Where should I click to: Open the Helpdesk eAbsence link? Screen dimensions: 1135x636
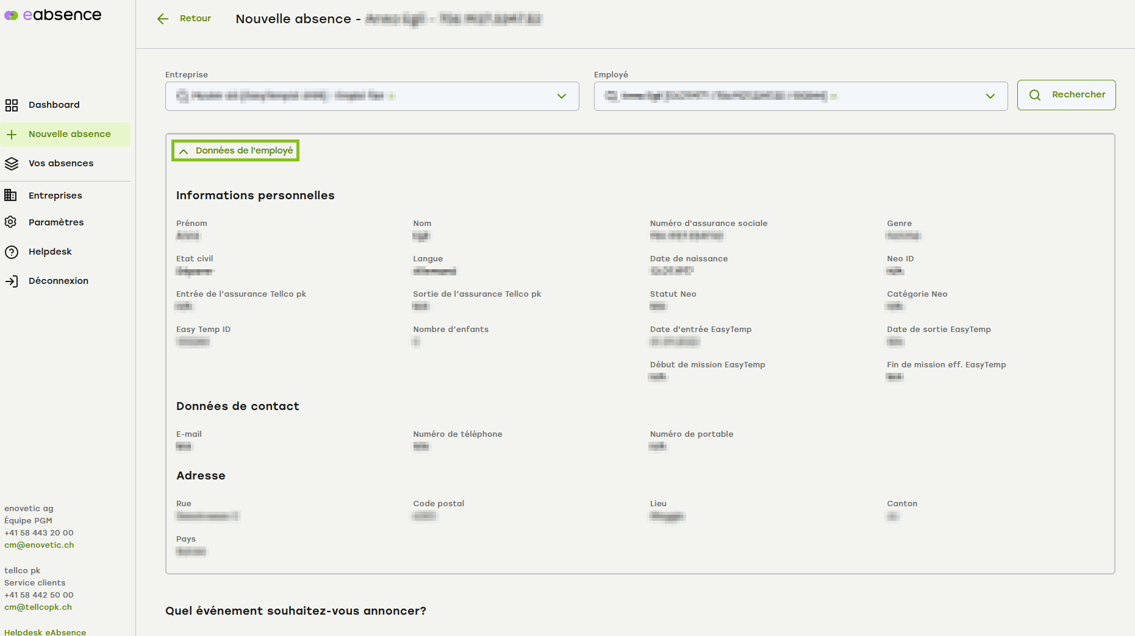pyautogui.click(x=45, y=632)
